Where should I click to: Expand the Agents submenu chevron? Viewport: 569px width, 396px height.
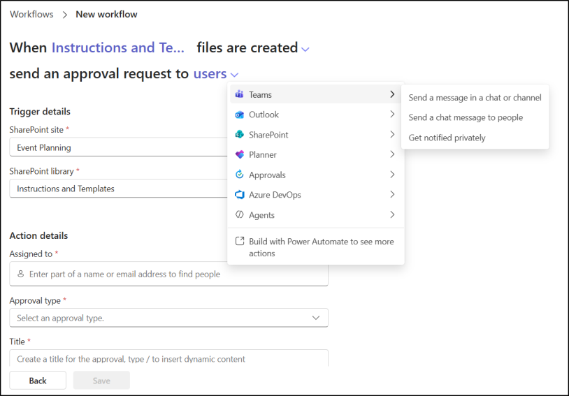click(x=392, y=214)
